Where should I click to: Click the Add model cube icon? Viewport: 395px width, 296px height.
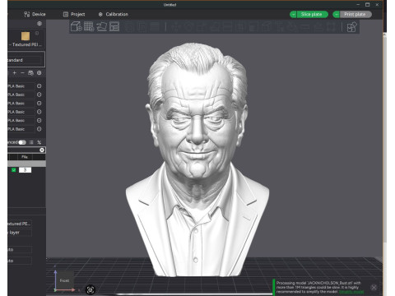click(76, 26)
